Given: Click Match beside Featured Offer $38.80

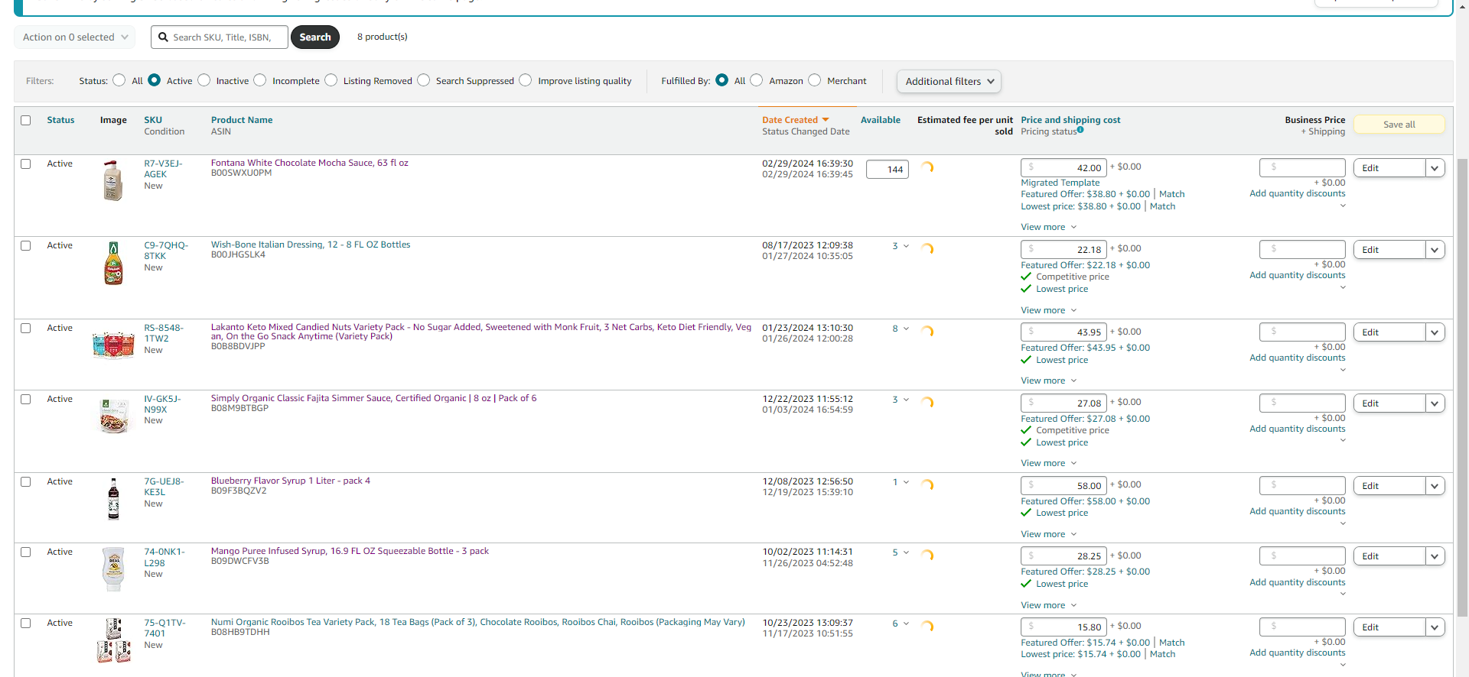Looking at the screenshot, I should [1171, 194].
